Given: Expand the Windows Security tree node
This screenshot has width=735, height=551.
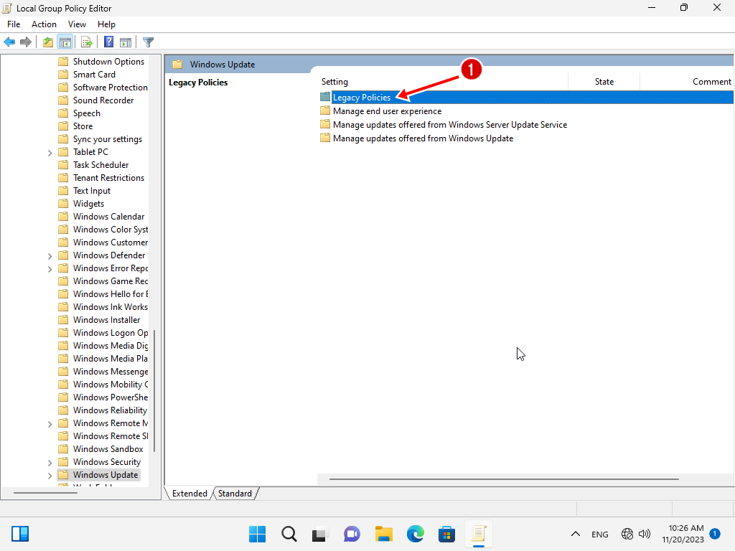Looking at the screenshot, I should click(50, 462).
